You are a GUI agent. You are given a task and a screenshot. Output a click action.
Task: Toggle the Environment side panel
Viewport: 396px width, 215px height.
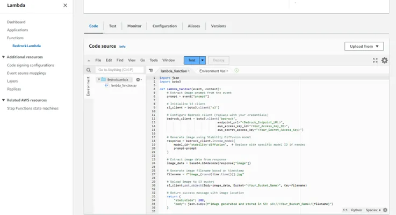(88, 86)
